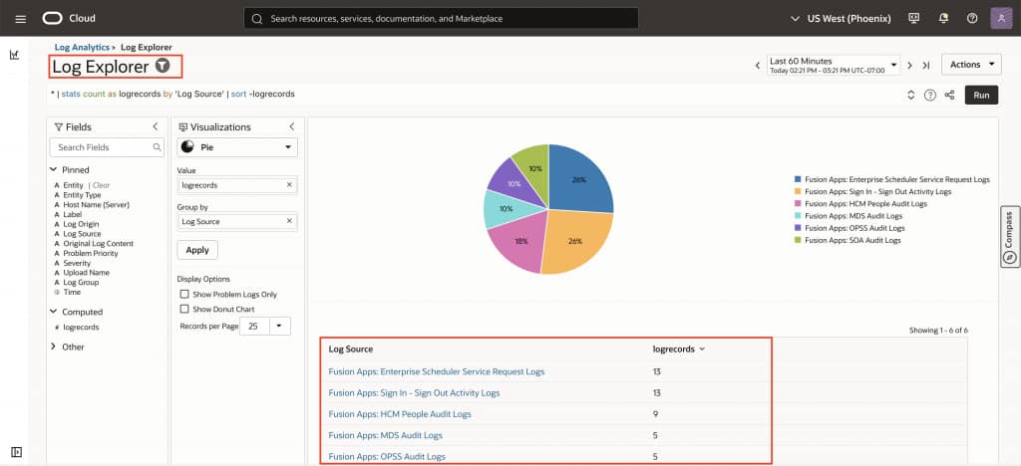1021x466 pixels.
Task: Select the Host Name (Server) field
Action: [96, 205]
